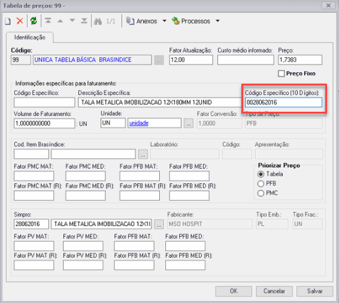This screenshot has width=339, height=303.
Task: Expand the Processos dropdown arrow
Action: pyautogui.click(x=217, y=21)
